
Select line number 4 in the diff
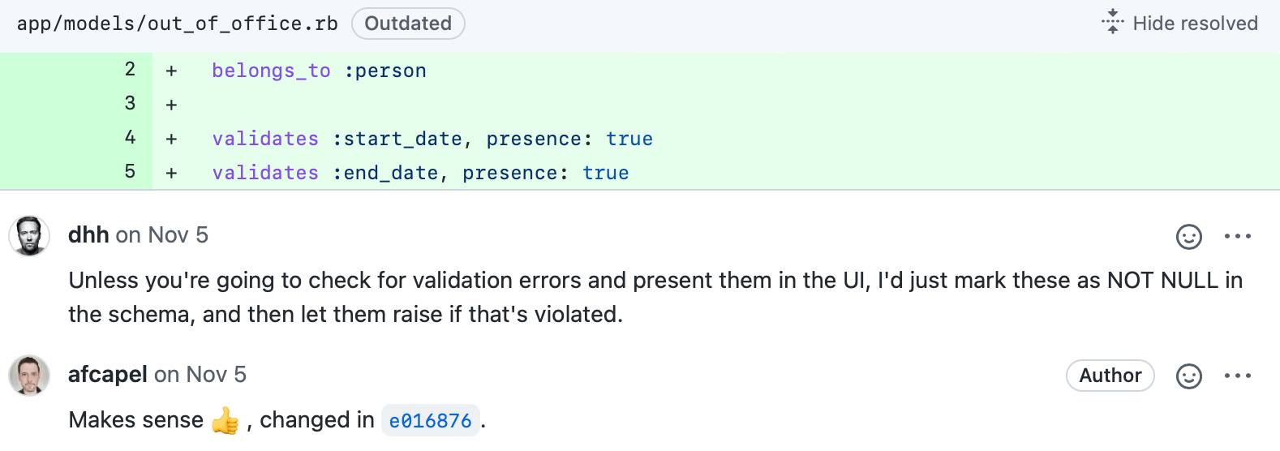[x=130, y=138]
